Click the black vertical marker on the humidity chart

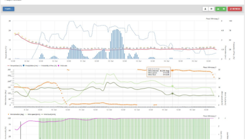click(x=20, y=130)
